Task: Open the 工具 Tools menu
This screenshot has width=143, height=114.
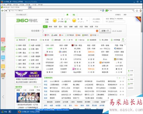Action: [x=34, y=5]
